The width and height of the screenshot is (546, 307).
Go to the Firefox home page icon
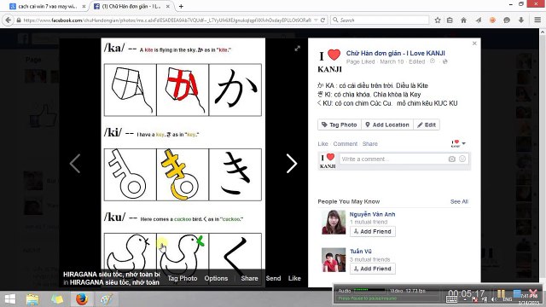[463, 20]
